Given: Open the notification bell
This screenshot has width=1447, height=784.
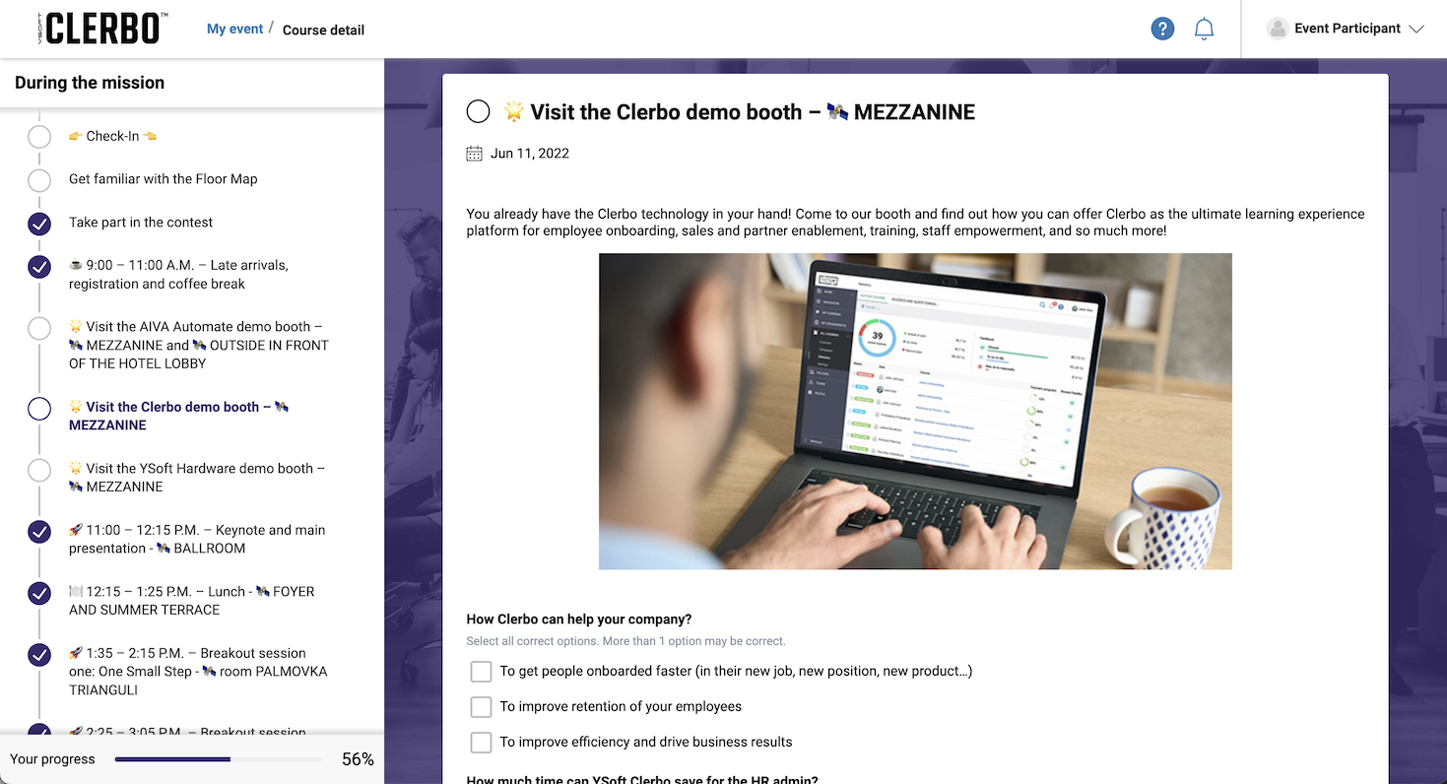Looking at the screenshot, I should click(1204, 29).
